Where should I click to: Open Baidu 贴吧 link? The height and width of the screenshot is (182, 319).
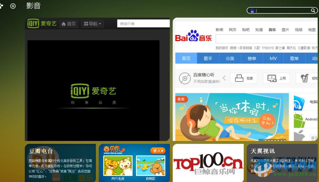click(x=246, y=30)
